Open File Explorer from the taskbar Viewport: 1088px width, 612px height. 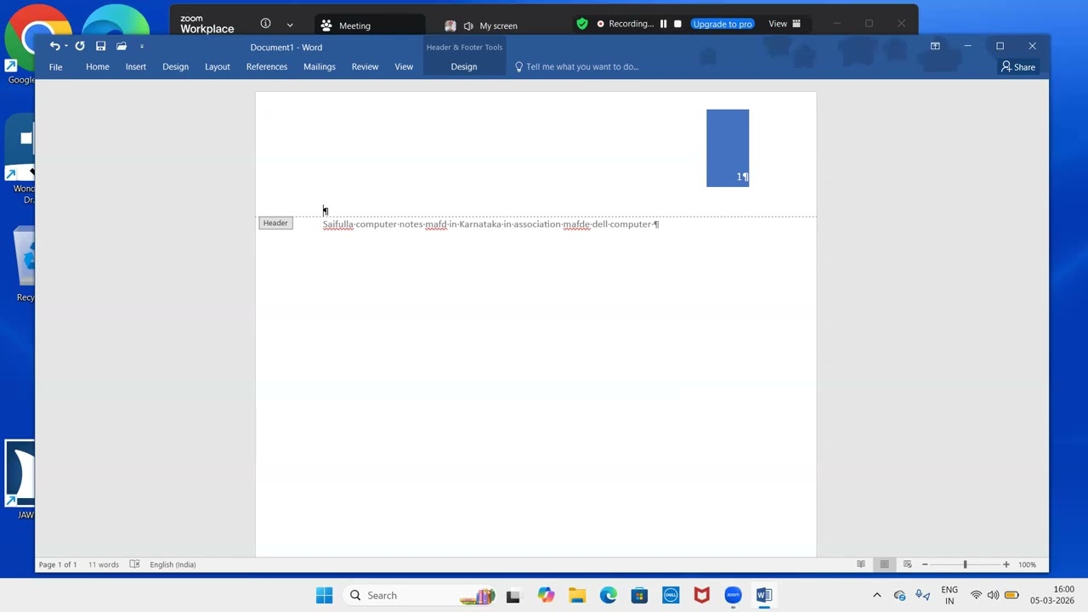coord(577,596)
